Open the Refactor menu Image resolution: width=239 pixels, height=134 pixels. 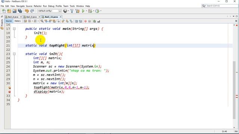(38, 6)
